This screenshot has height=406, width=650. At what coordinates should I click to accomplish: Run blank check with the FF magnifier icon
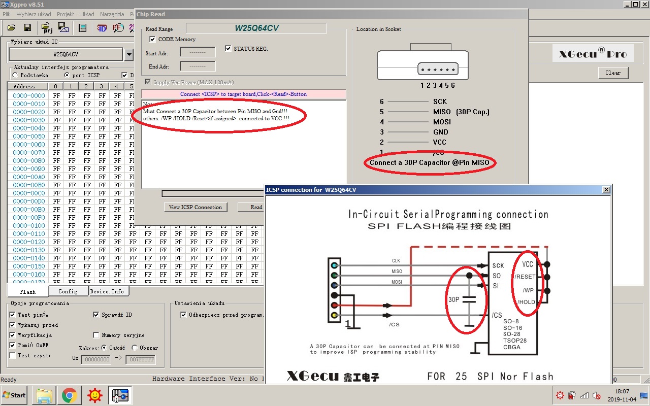click(x=118, y=28)
